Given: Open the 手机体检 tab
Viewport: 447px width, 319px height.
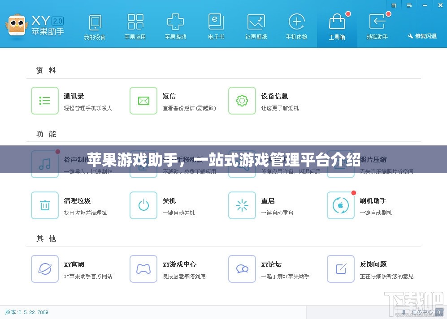Looking at the screenshot, I should (x=296, y=27).
